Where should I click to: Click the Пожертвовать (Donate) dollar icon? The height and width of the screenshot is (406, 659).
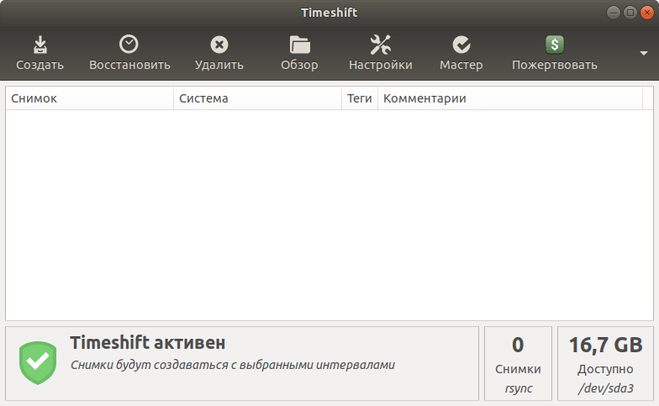tap(555, 45)
